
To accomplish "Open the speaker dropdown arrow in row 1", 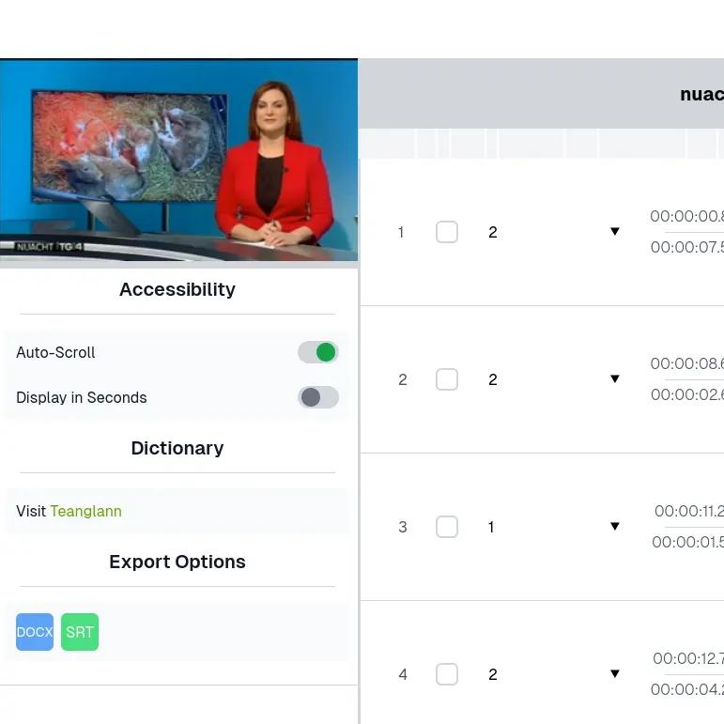I will [x=614, y=232].
